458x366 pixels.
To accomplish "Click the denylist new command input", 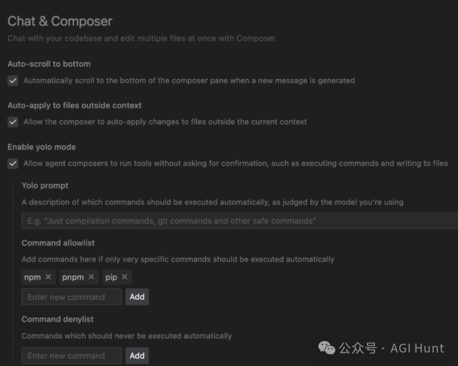I will coord(71,356).
